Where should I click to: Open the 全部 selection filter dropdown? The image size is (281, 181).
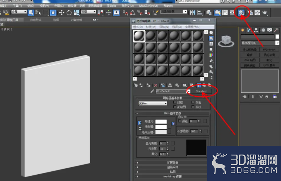point(19,12)
